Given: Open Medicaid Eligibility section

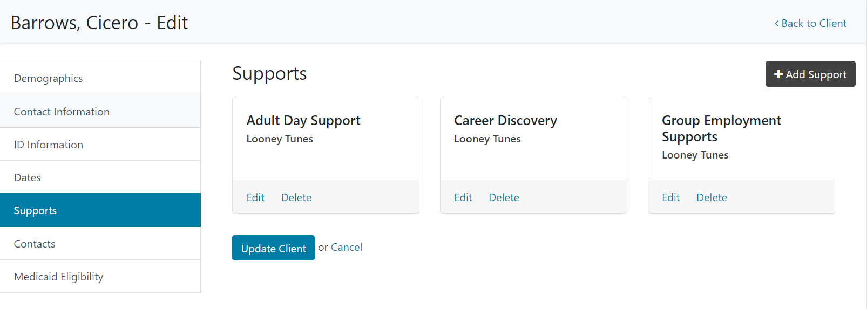Looking at the screenshot, I should (x=58, y=277).
